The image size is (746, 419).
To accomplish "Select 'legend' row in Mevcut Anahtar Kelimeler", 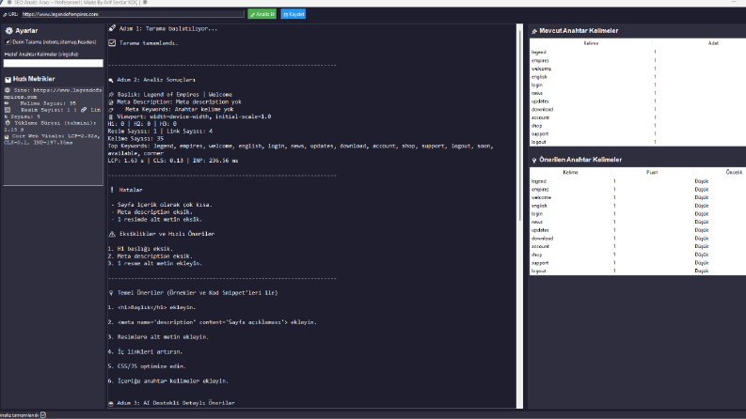I will [x=638, y=53].
